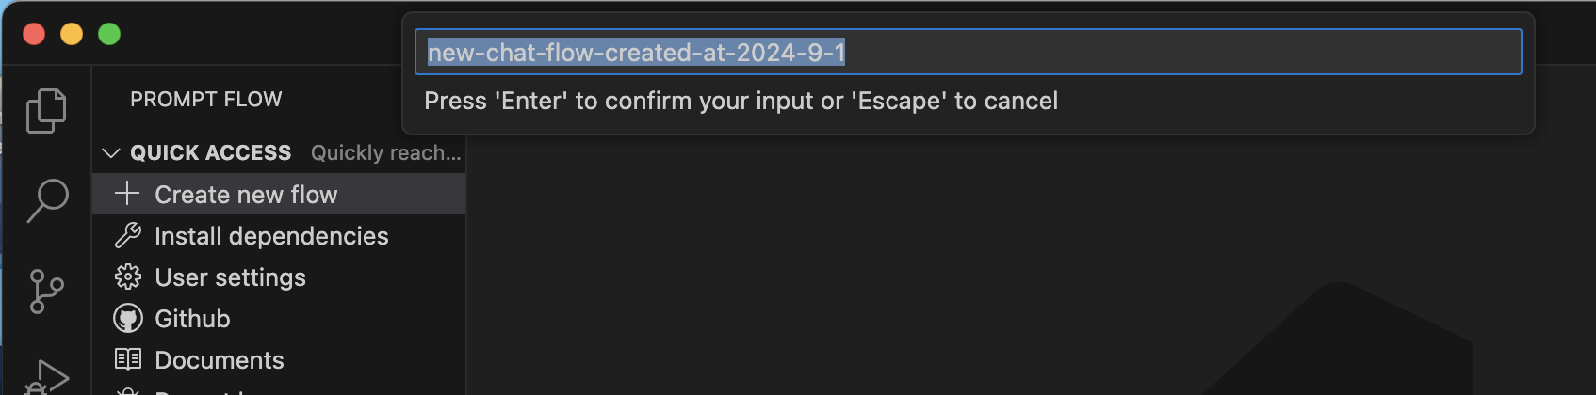Screen dimensions: 1596x395
Task: Click the Prompt Flow sidebar title
Action: [205, 100]
